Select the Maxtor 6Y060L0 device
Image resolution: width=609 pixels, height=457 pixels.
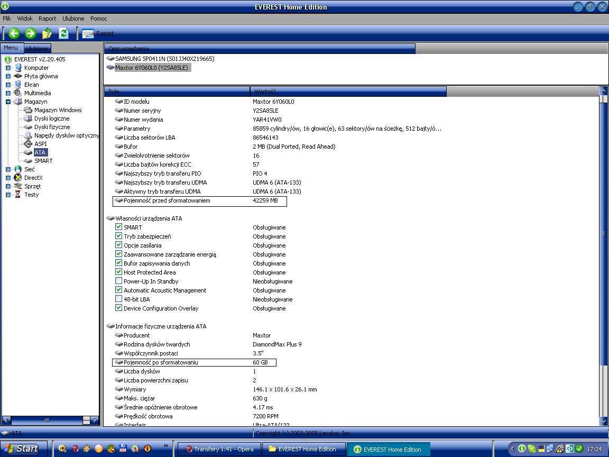[148, 68]
